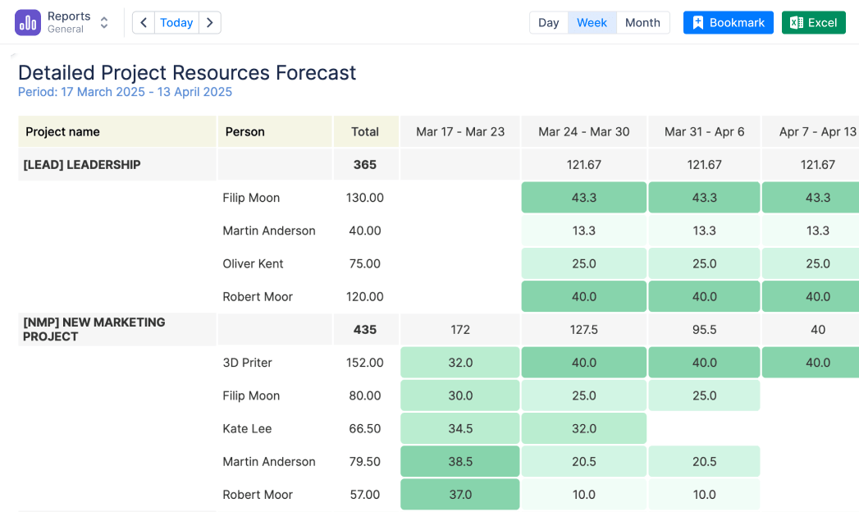Click the 172 weekly total for Mar 17-23
Screen dimensions: 859x512
tap(460, 330)
